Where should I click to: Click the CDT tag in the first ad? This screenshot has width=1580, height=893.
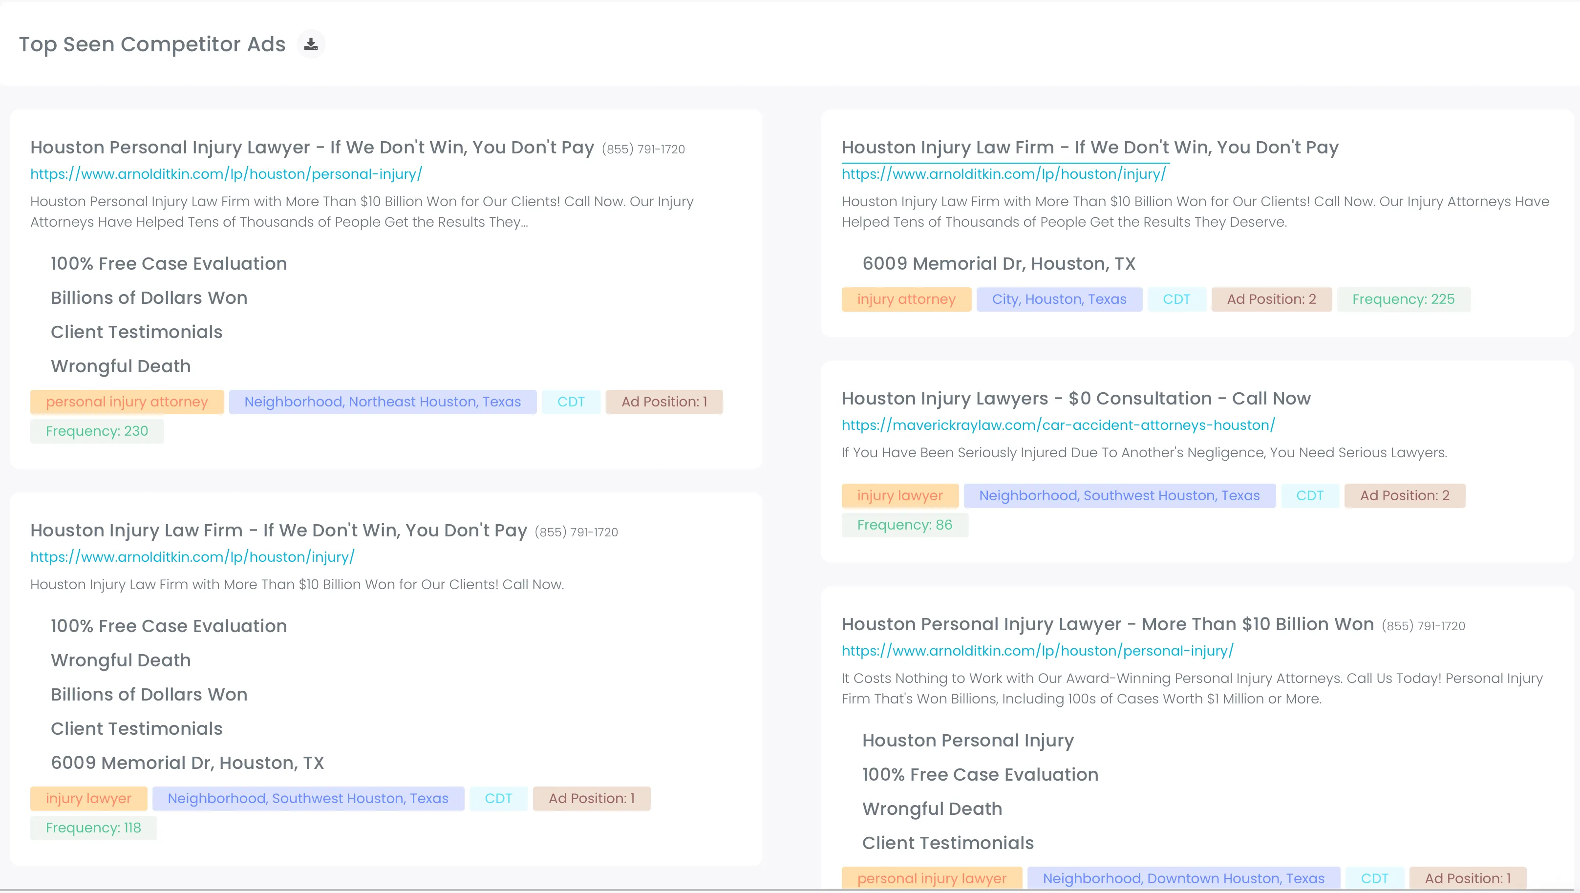(571, 403)
